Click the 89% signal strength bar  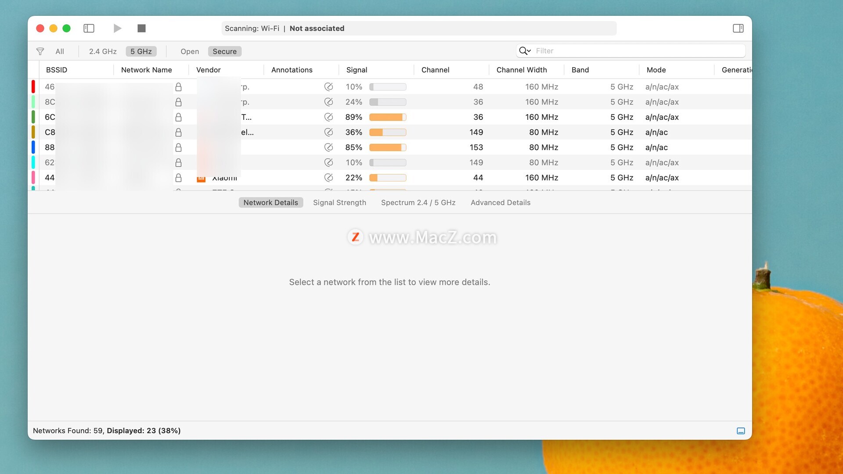(388, 117)
